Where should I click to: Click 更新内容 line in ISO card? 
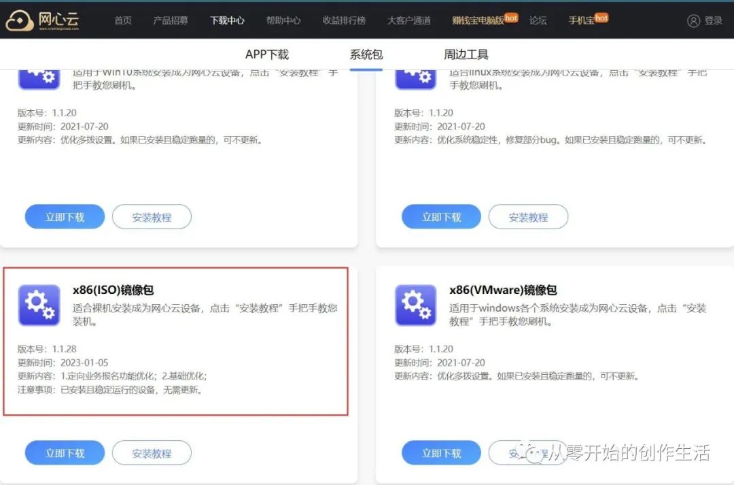112,376
